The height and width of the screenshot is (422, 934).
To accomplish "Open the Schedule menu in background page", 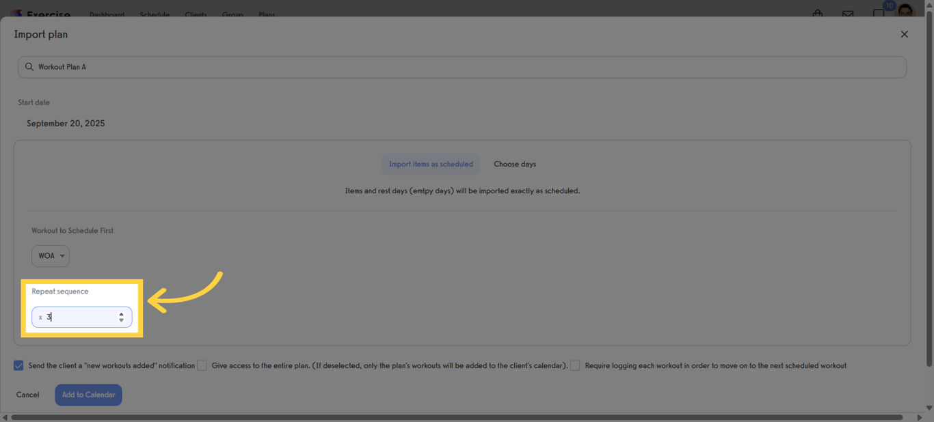I will 155,14.
